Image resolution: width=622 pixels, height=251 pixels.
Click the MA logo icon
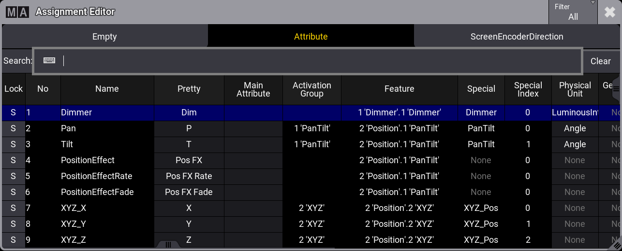point(17,12)
